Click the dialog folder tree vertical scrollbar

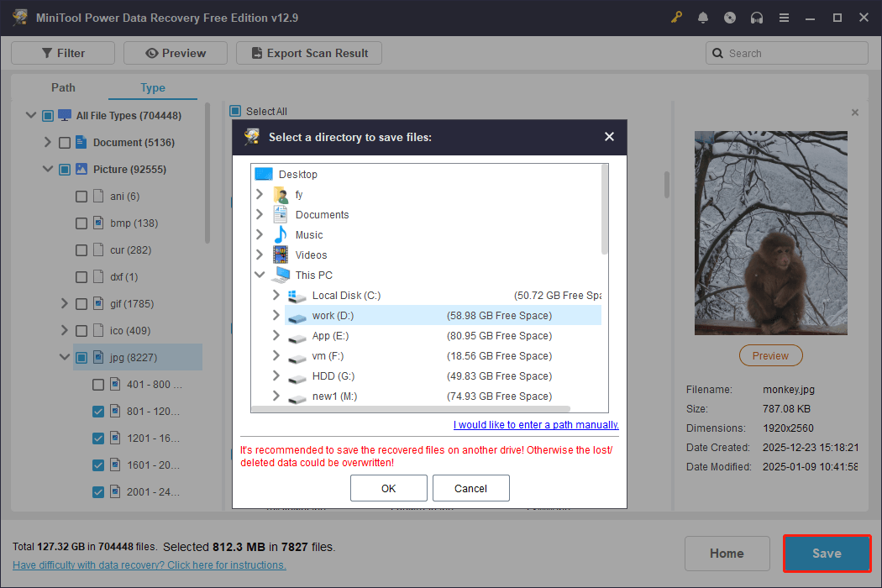pyautogui.click(x=606, y=209)
